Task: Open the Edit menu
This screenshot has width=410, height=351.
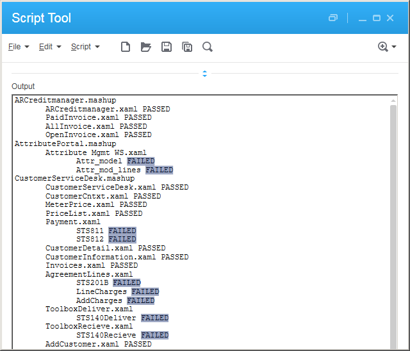Action: (50, 47)
